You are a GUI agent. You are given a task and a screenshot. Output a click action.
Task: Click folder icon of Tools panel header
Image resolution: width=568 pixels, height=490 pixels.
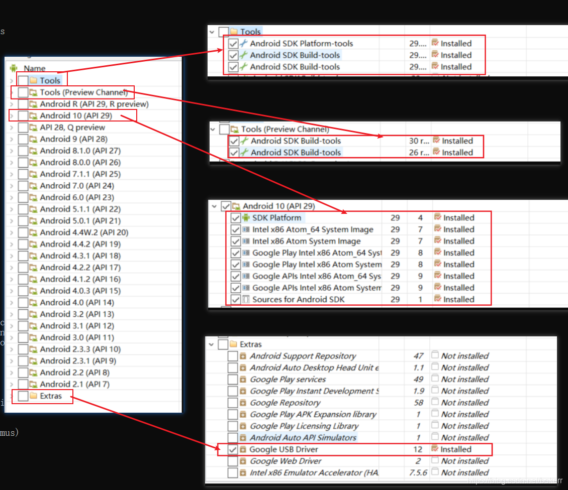pos(234,32)
